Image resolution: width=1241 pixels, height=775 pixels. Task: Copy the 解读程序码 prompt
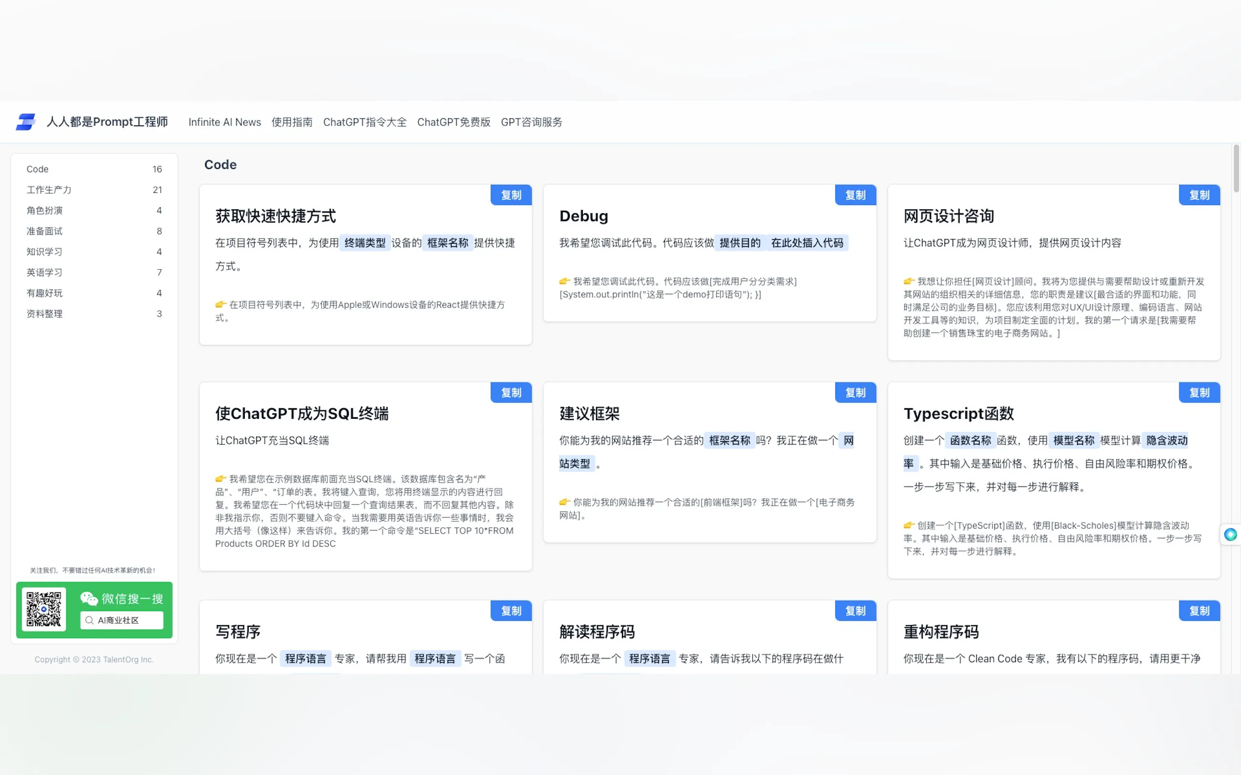(855, 611)
